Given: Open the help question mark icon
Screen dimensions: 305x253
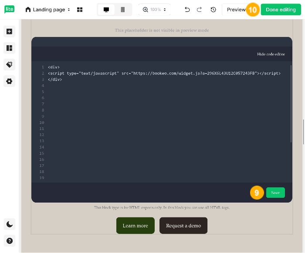Looking at the screenshot, I should pos(9,241).
